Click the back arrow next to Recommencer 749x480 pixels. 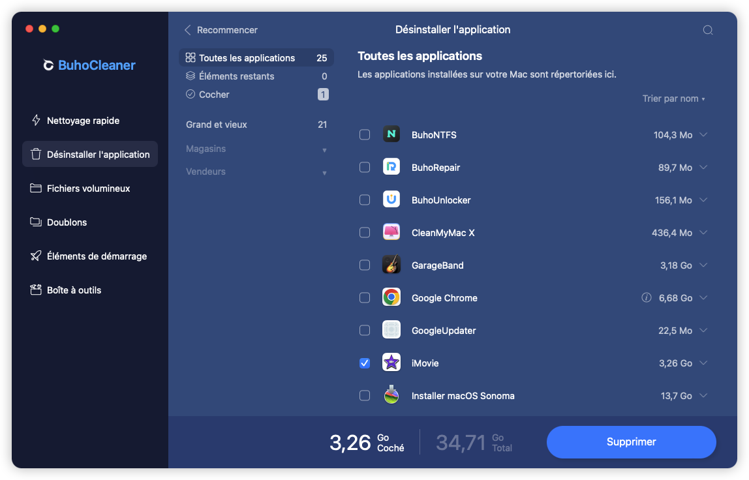pyautogui.click(x=188, y=30)
